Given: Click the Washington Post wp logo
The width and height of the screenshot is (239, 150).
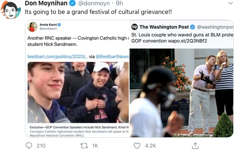Looking at the screenshot, I should [134, 27].
